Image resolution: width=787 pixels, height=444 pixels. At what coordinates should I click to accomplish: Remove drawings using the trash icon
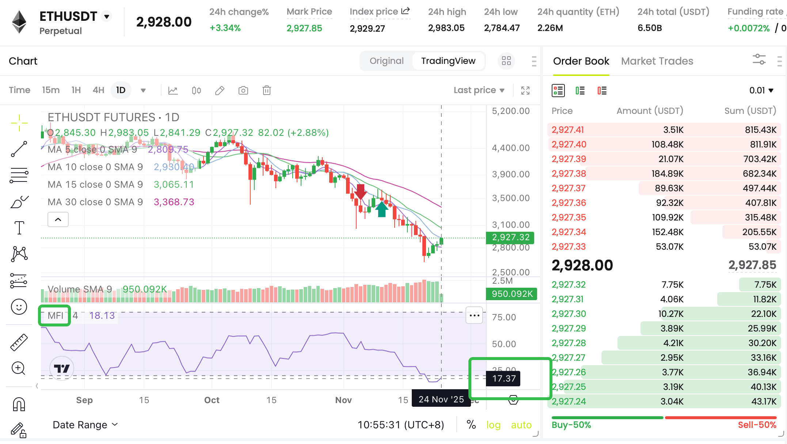click(x=267, y=90)
